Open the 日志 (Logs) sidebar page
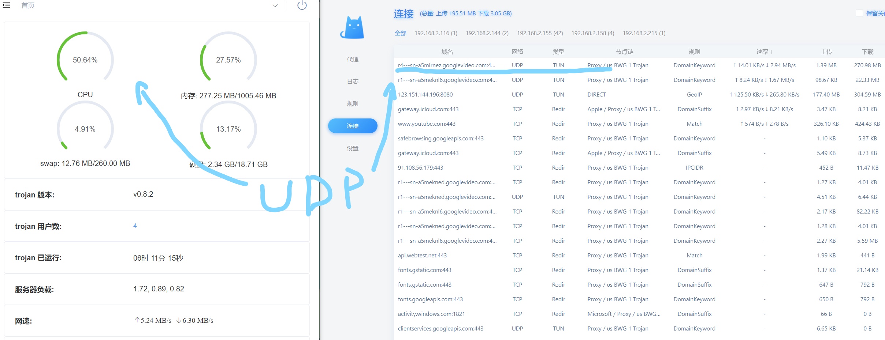Screen dimensions: 885x340 (x=352, y=81)
